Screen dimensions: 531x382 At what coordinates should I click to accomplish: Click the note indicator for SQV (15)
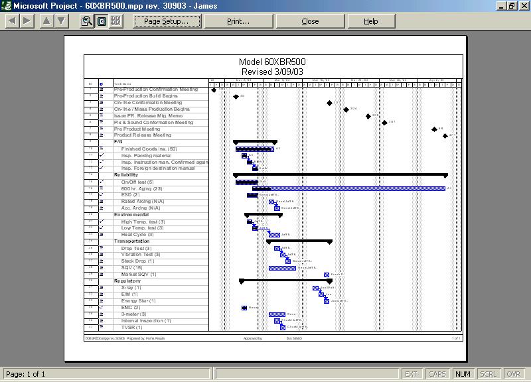pos(102,268)
